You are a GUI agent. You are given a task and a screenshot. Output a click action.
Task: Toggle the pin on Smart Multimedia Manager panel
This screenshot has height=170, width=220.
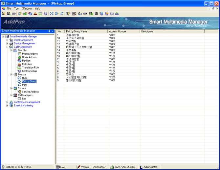coord(49,31)
